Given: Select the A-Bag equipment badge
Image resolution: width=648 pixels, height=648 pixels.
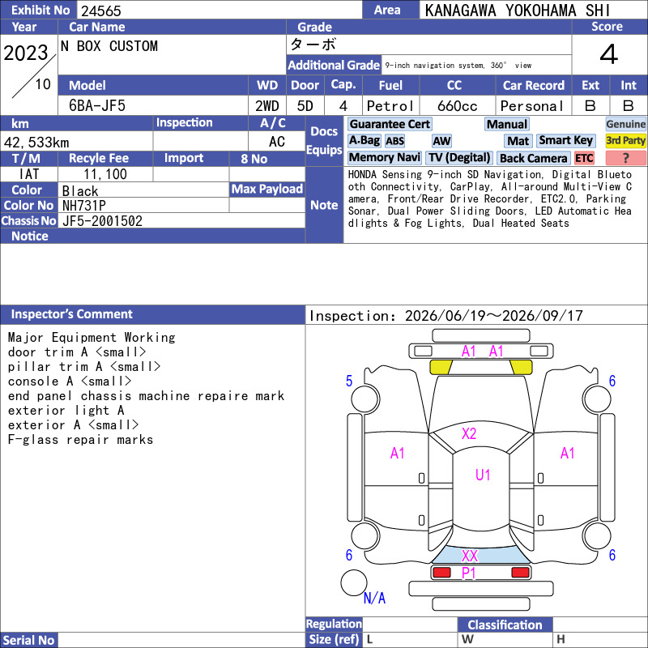Looking at the screenshot, I should (364, 140).
